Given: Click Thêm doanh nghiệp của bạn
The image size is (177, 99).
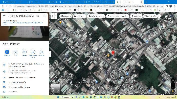Looking at the screenshot, I should pyautogui.click(x=19, y=87).
